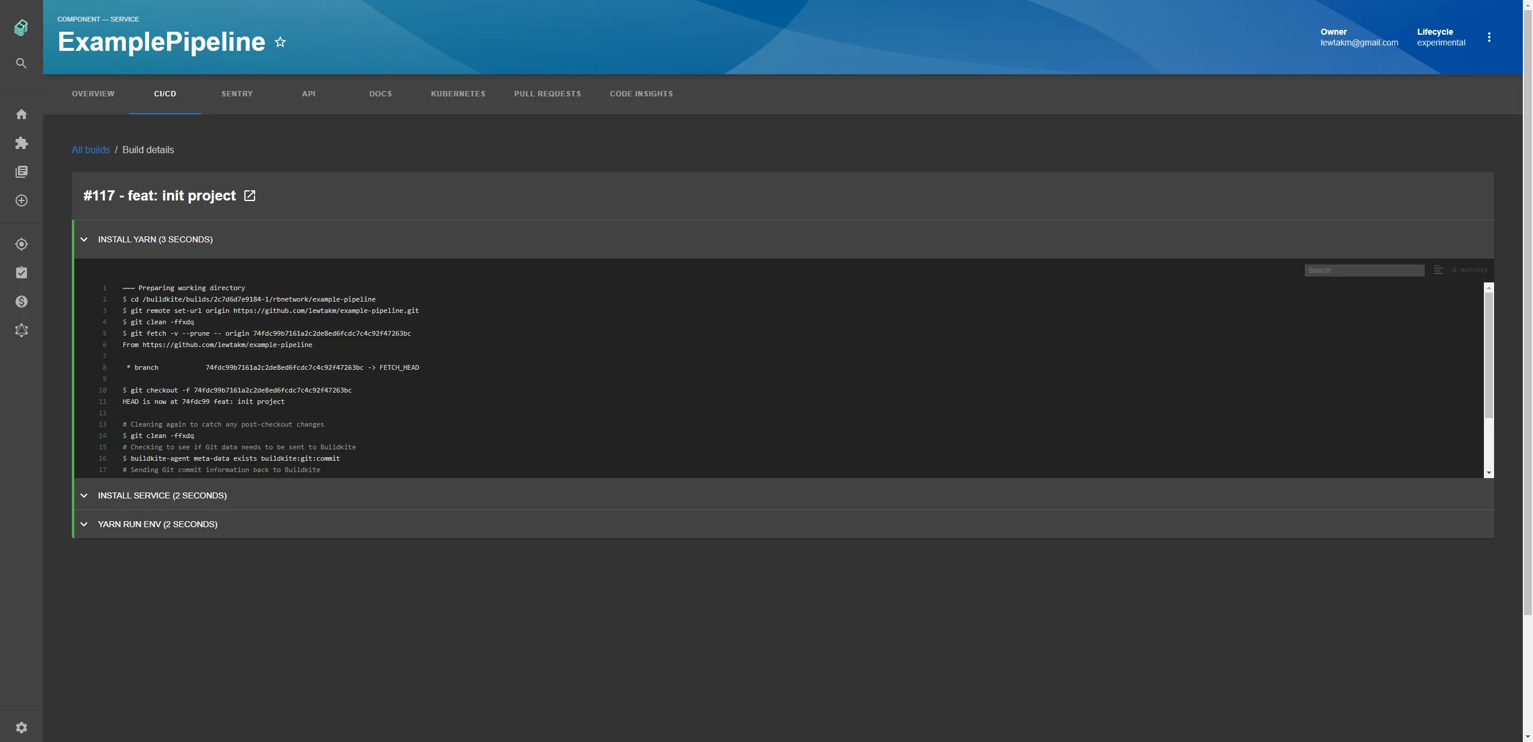Click the Create plus-circle icon

pyautogui.click(x=22, y=200)
